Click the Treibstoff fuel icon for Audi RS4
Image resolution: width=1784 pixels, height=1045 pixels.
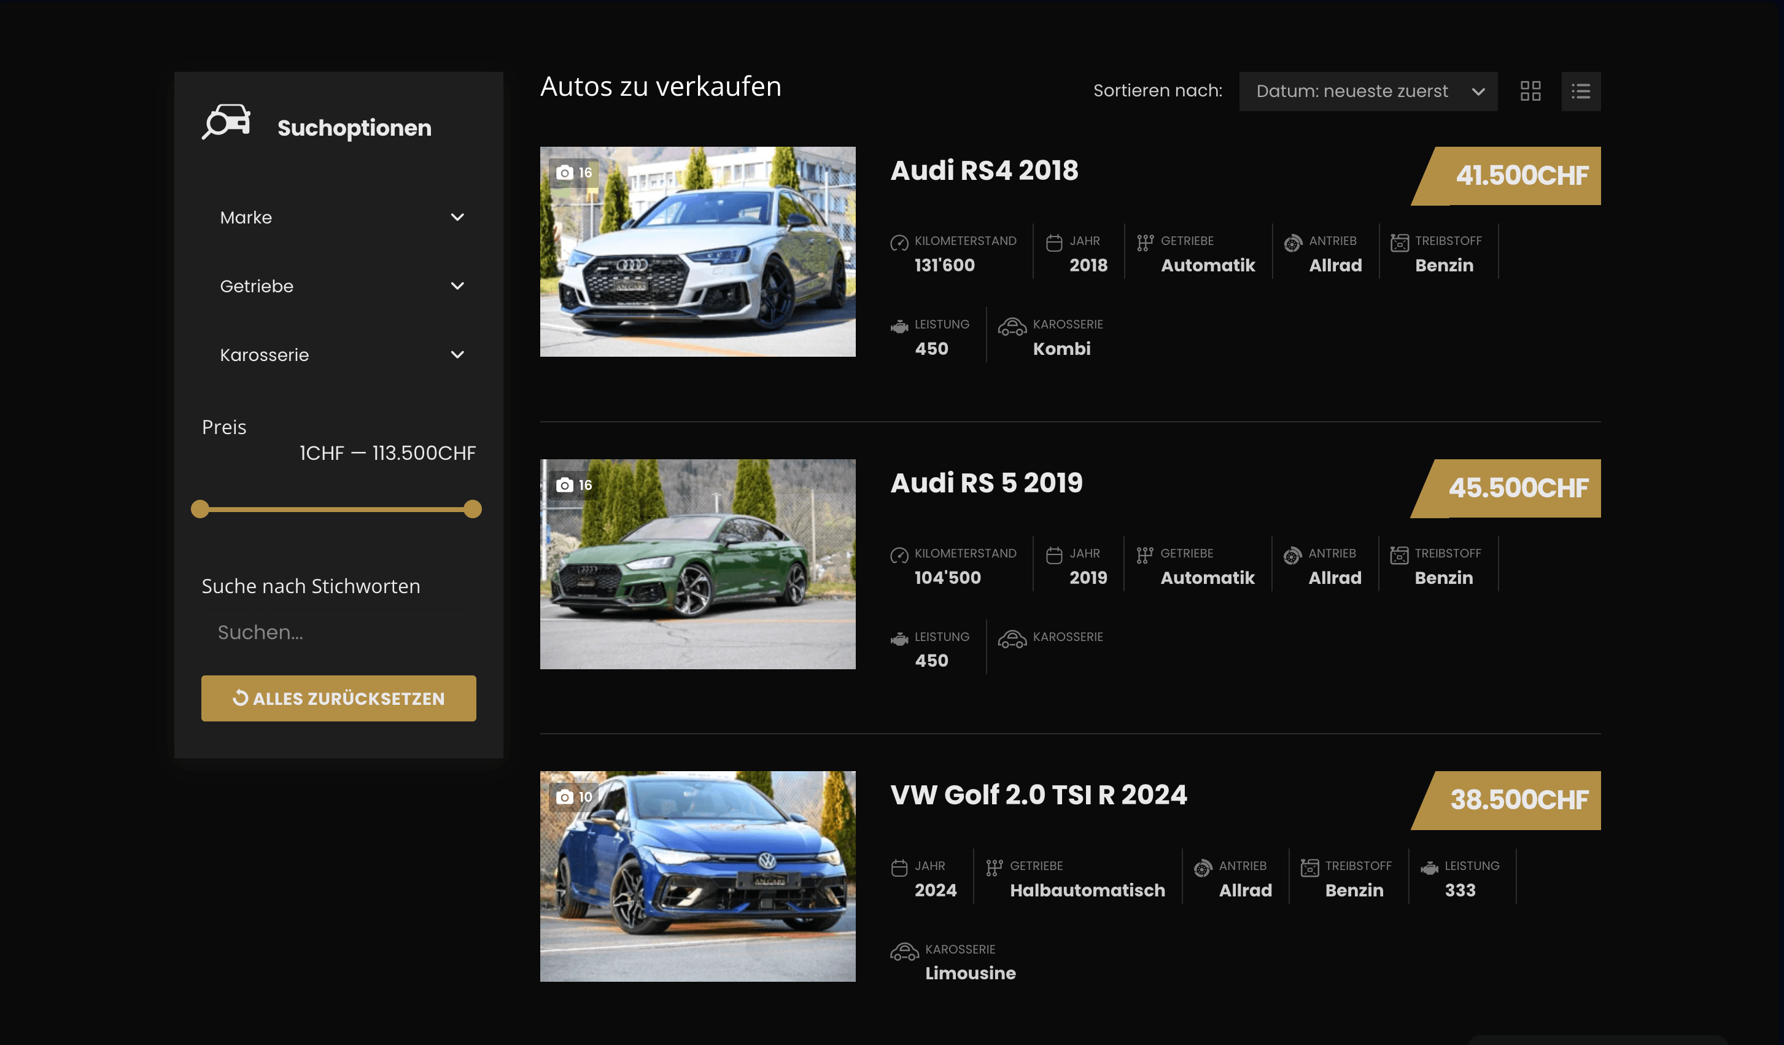click(x=1399, y=243)
